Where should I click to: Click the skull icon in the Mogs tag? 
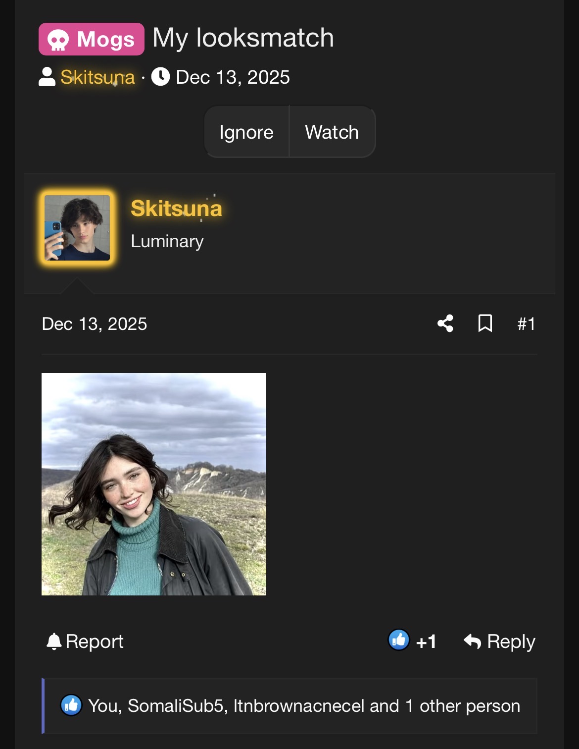[x=58, y=40]
